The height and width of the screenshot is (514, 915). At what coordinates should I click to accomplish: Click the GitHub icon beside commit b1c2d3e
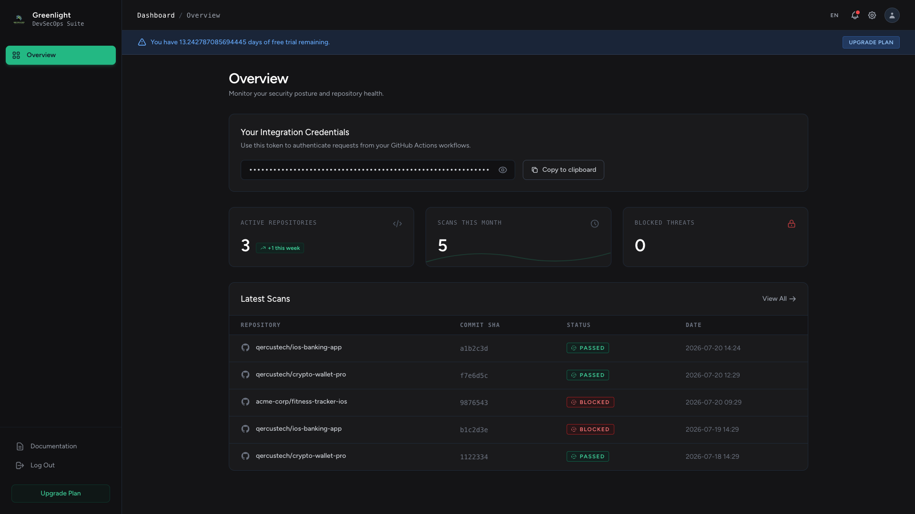click(245, 429)
